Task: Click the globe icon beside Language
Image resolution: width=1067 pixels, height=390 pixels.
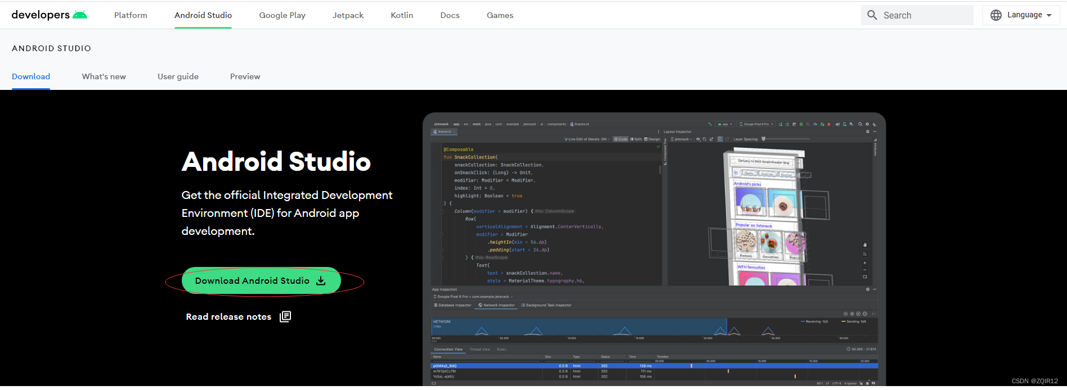Action: click(996, 15)
